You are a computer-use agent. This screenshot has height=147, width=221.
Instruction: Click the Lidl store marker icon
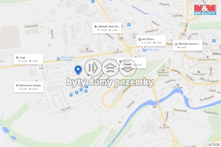click(134, 35)
